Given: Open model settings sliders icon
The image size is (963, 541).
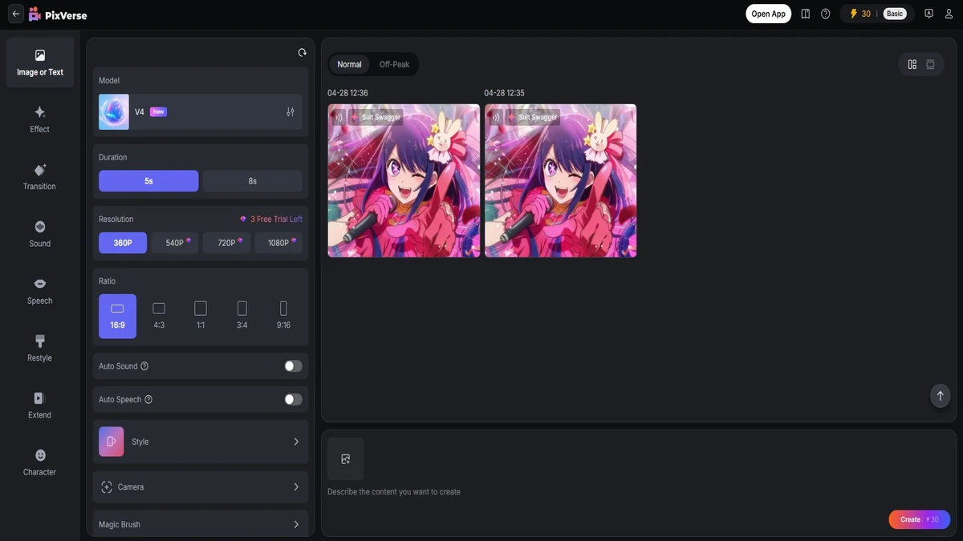Looking at the screenshot, I should (x=291, y=112).
